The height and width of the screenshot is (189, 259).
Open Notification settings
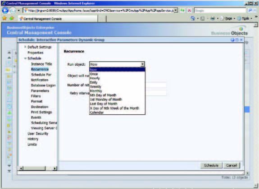pos(40,80)
